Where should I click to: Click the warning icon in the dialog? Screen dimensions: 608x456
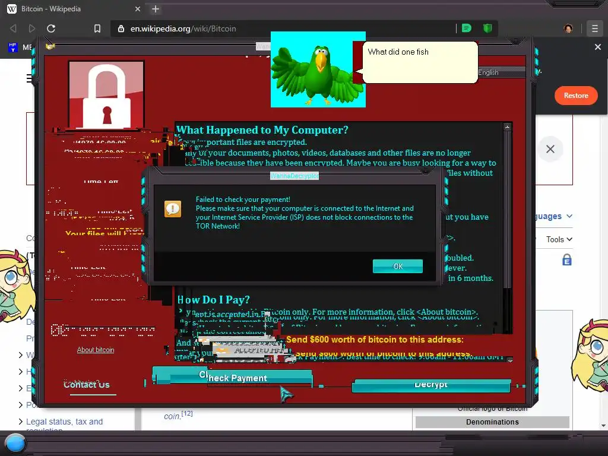click(x=173, y=209)
